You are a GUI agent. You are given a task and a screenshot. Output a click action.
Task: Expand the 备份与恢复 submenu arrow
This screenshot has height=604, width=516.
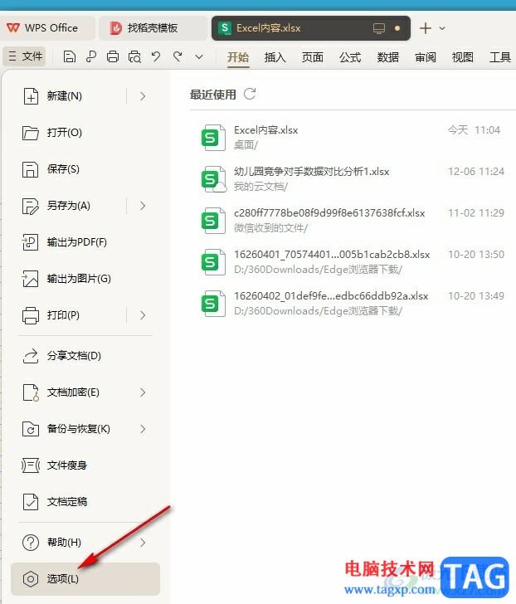point(143,429)
